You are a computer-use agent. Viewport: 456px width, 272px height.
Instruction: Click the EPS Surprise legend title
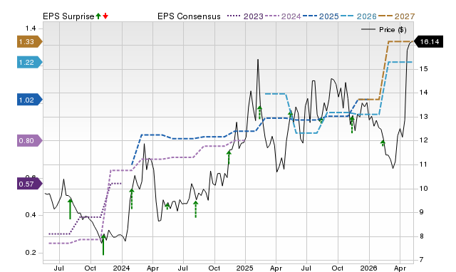coord(68,16)
